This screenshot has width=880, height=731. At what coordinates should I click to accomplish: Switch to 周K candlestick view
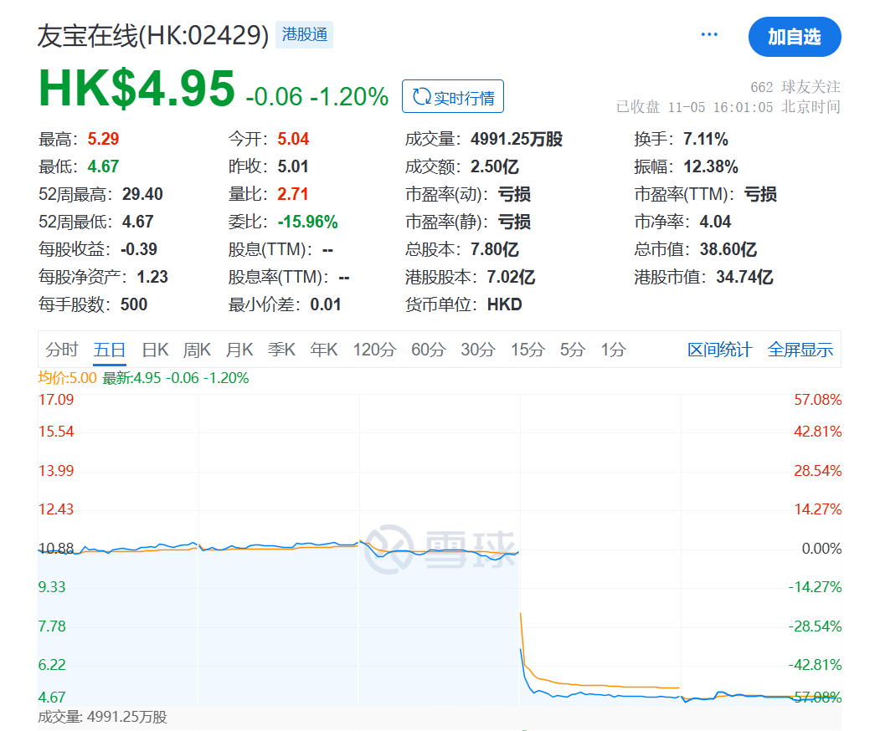pos(197,350)
